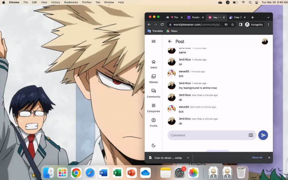Expand download options for how-to-draw webp

(188, 157)
